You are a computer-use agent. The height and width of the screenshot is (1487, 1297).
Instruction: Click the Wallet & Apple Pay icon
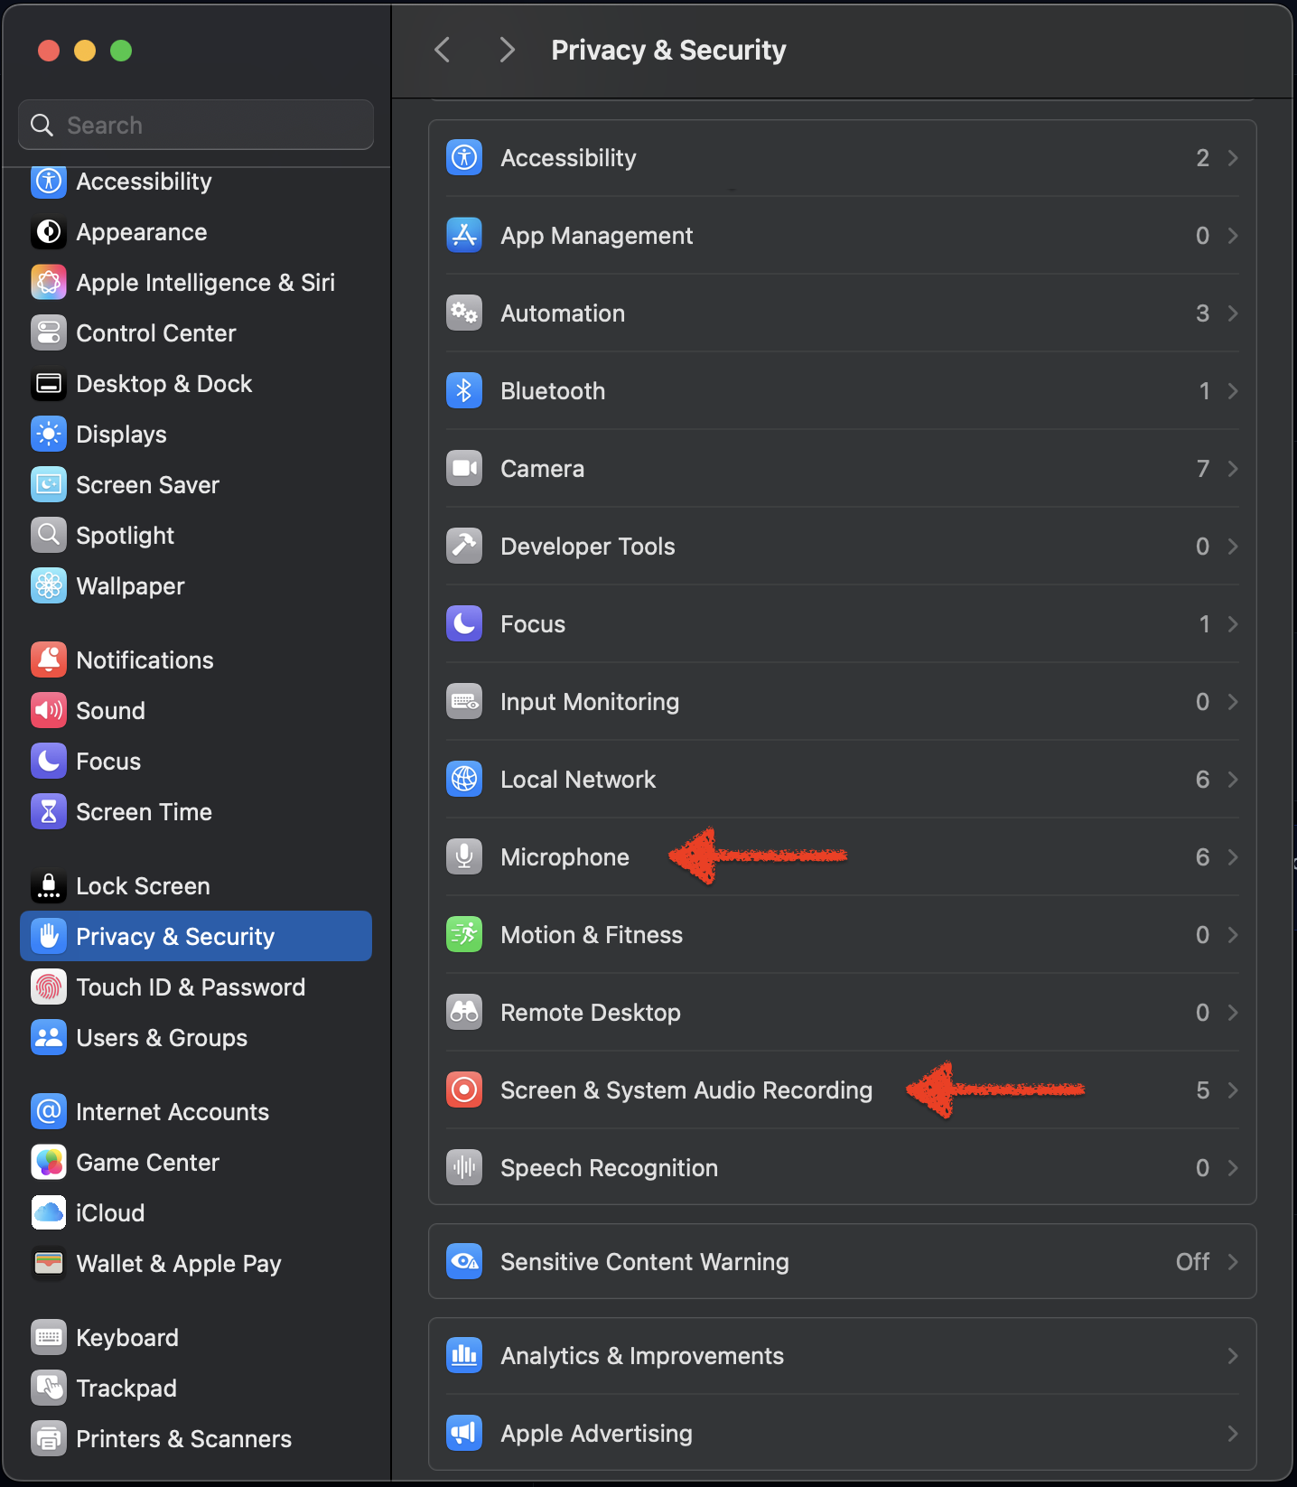pyautogui.click(x=49, y=1264)
